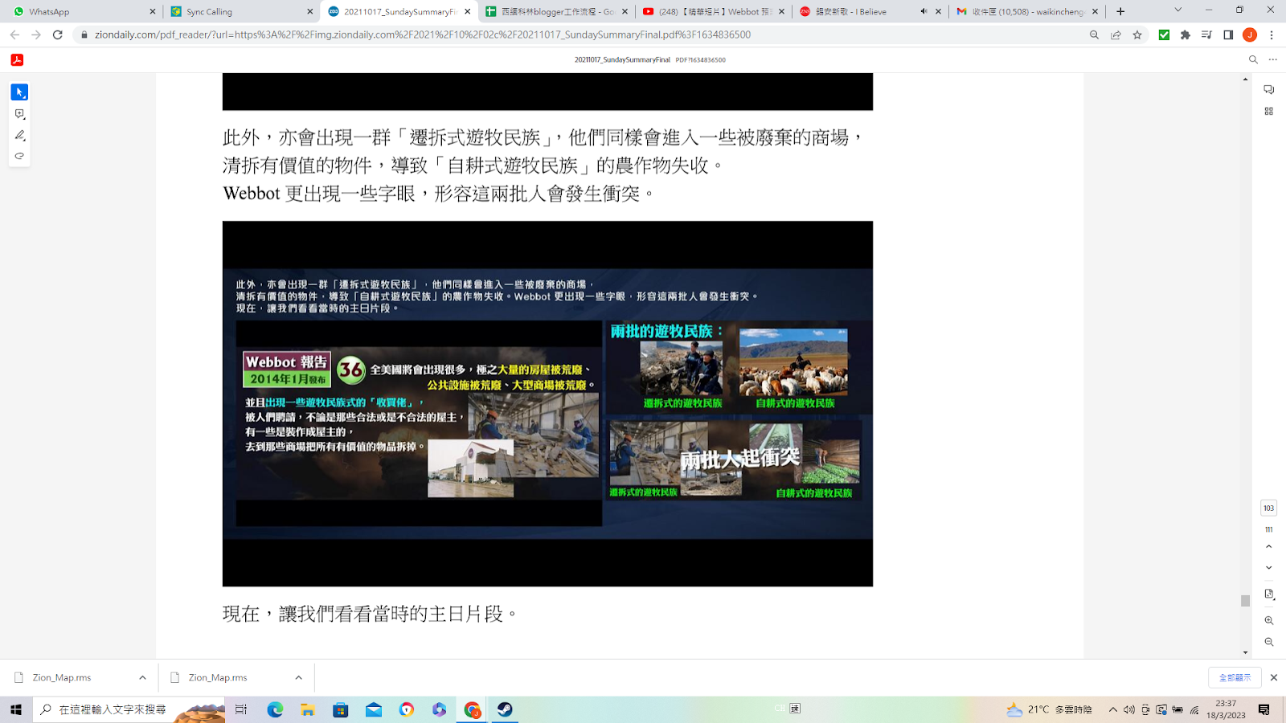Click the green checkmark extension icon
This screenshot has width=1286, height=723.
pyautogui.click(x=1164, y=35)
